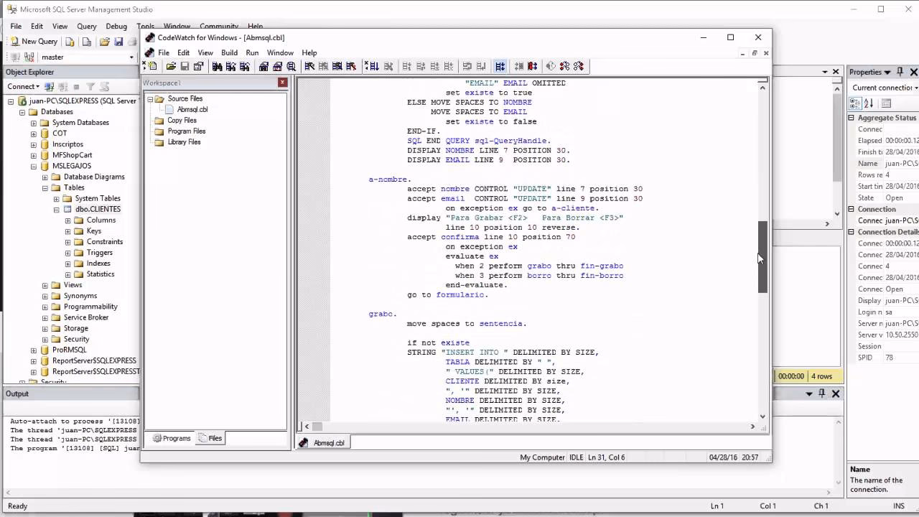Collapse dbo.CLIENTES table node
Screen dimensions: 919x517
57,210
